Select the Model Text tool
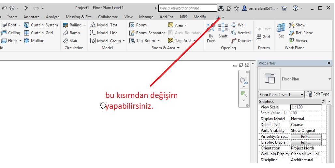The height and width of the screenshot is (168, 335). point(104,25)
